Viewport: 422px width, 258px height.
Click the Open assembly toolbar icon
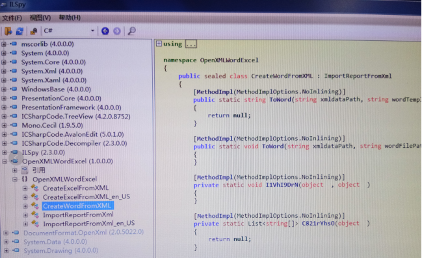point(8,31)
